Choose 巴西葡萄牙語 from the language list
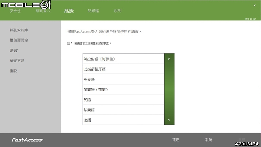 tap(124, 69)
